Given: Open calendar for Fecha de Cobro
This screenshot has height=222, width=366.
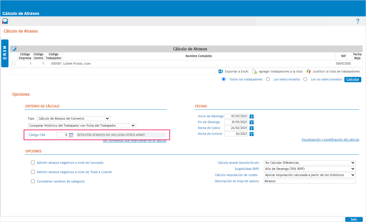Looking at the screenshot, I should tap(252, 128).
